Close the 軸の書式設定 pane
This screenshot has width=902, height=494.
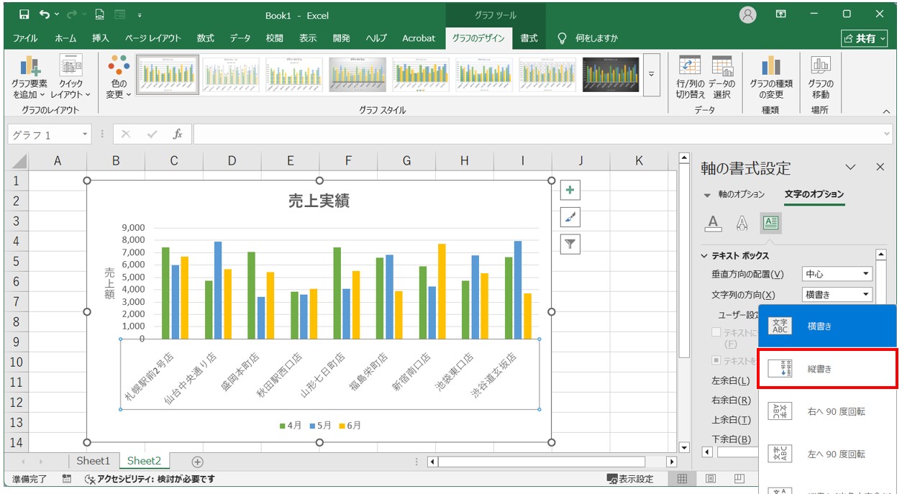(x=880, y=167)
